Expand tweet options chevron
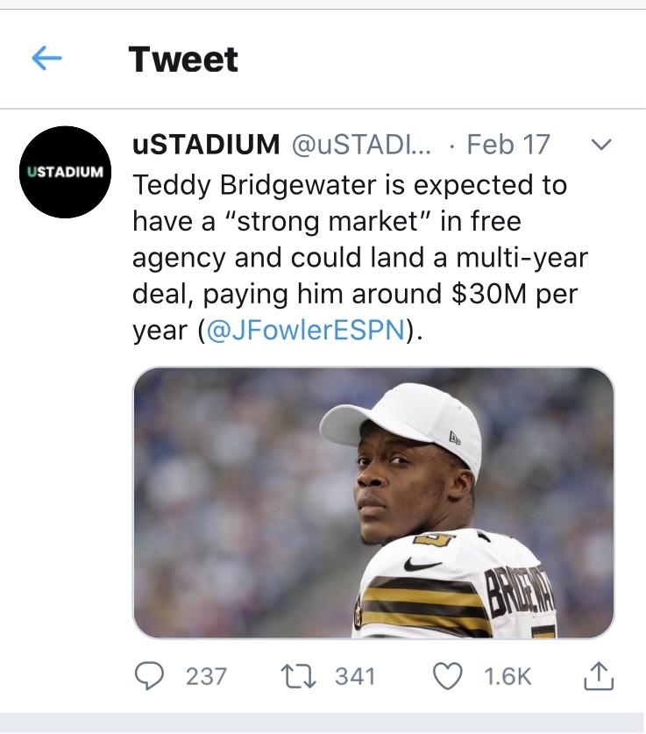This screenshot has height=734, width=646. point(601,144)
